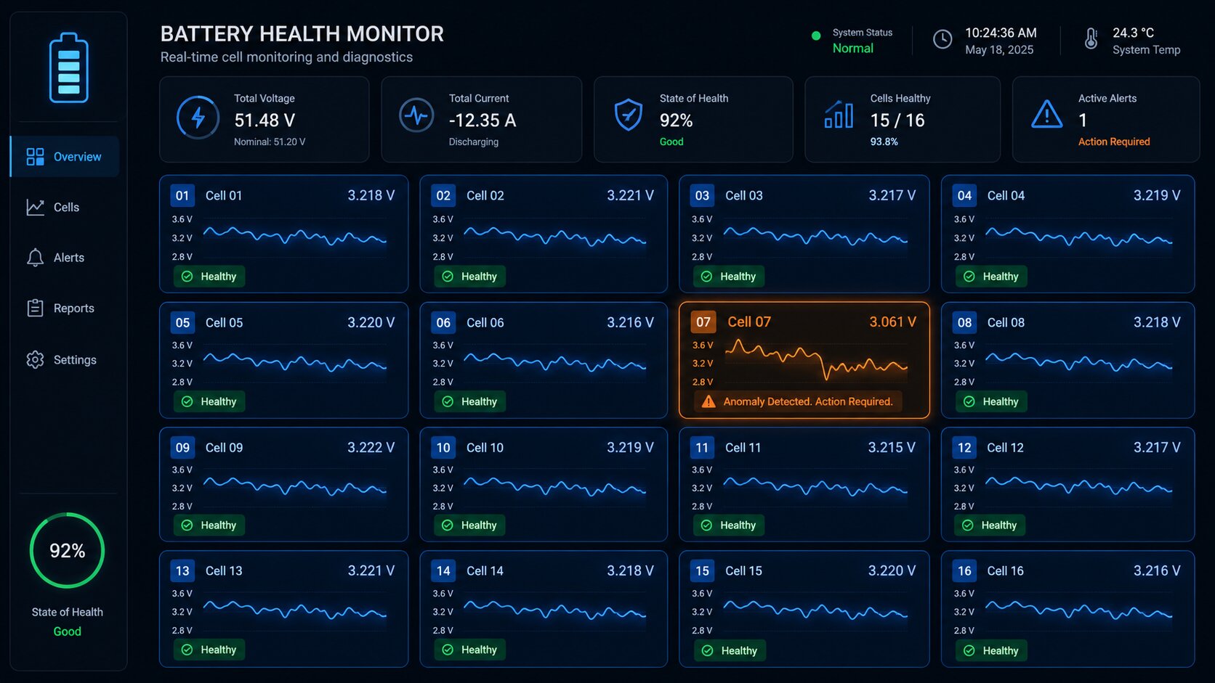Click the orange warning icon on Cell 07

point(709,401)
